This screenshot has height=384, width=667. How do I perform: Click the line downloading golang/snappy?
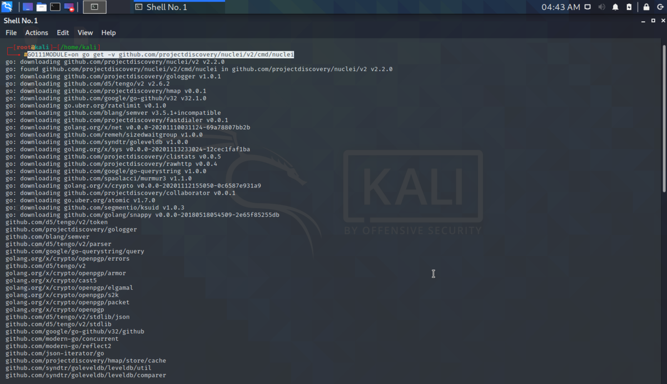142,215
